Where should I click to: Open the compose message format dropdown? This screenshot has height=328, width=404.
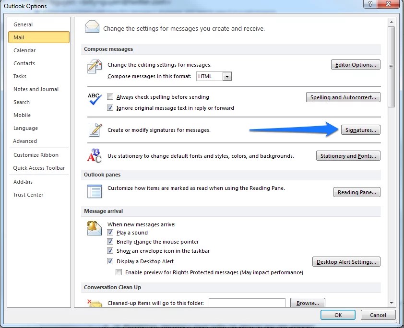[227, 76]
